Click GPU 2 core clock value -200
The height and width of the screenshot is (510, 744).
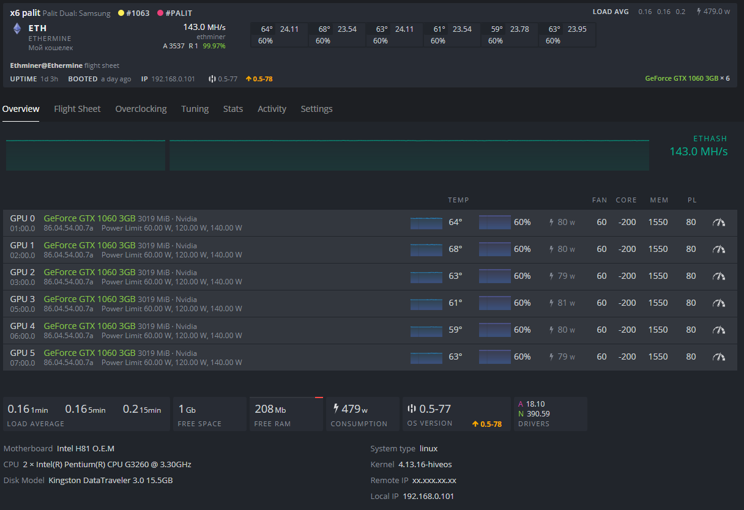tap(627, 276)
